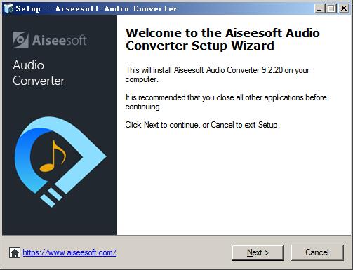Screen dimensions: 353x270
Task: Click the 'Click Next to continue' instruction
Action: (202, 125)
